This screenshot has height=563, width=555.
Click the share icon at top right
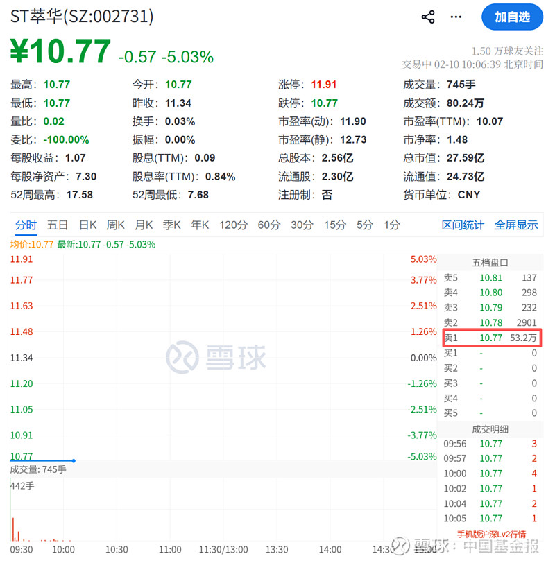[427, 17]
